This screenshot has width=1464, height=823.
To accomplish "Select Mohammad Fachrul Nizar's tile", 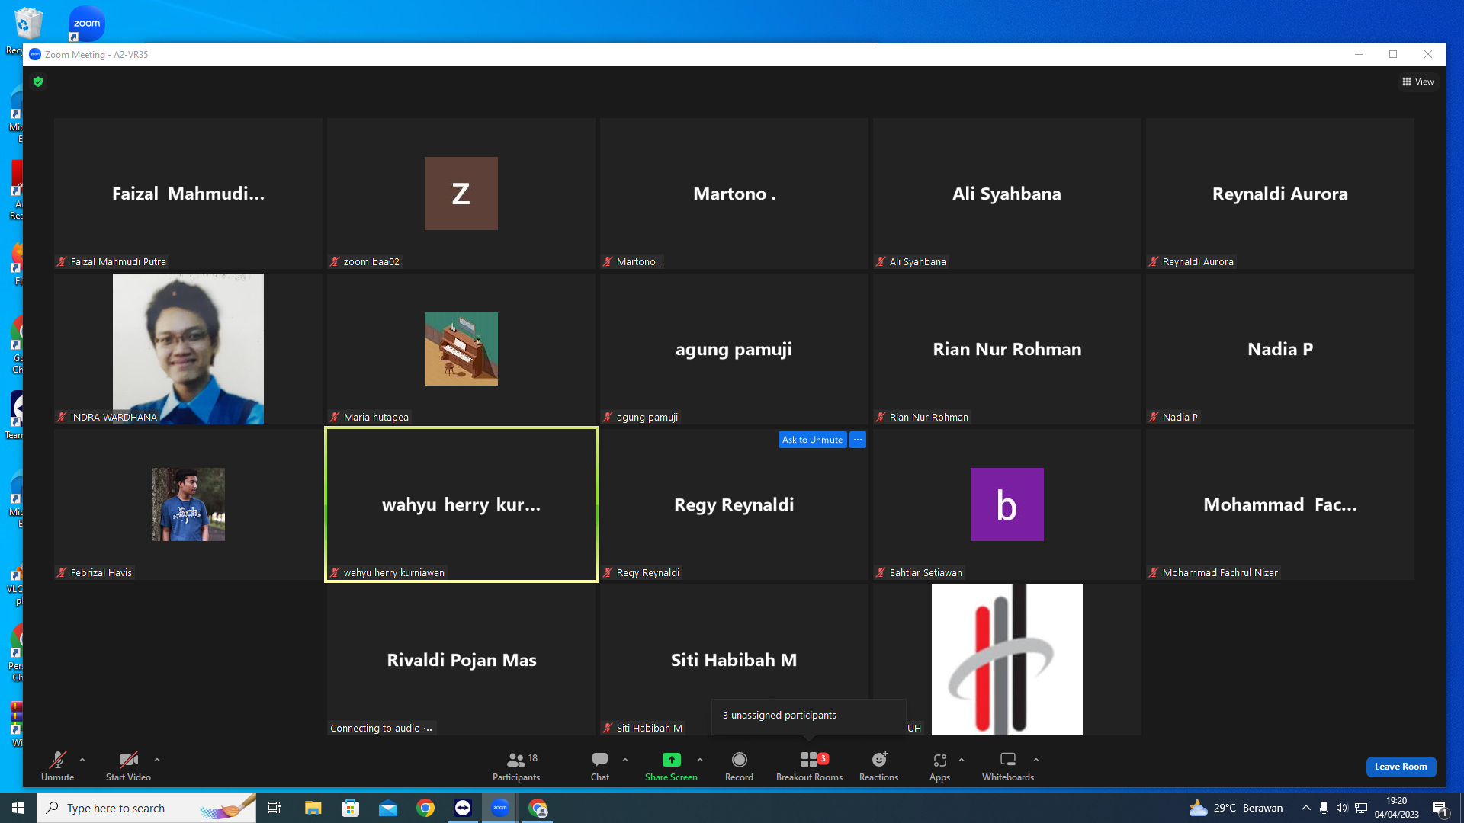I will [1280, 504].
